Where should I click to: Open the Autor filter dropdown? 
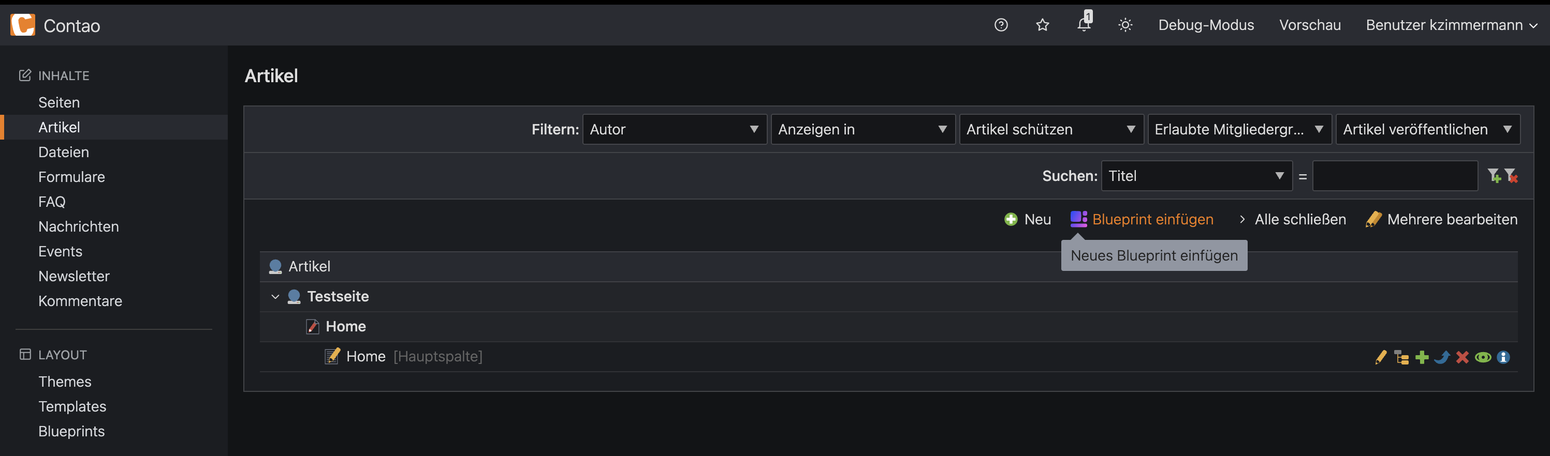pos(674,129)
